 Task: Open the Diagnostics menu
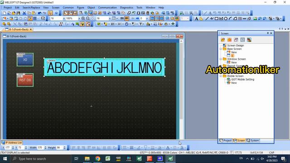[126, 8]
